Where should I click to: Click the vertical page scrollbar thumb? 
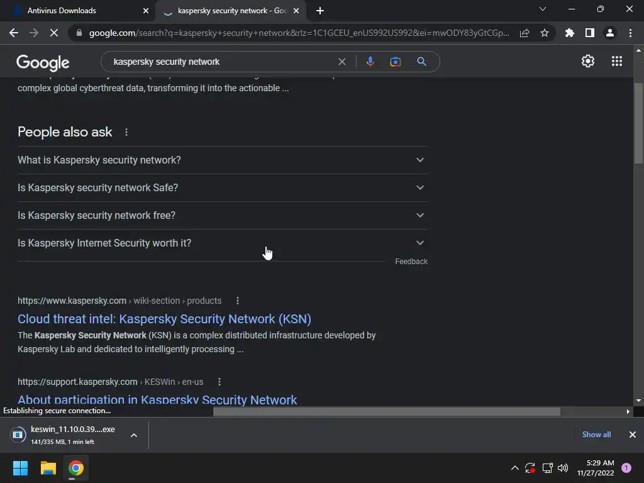pyautogui.click(x=638, y=123)
